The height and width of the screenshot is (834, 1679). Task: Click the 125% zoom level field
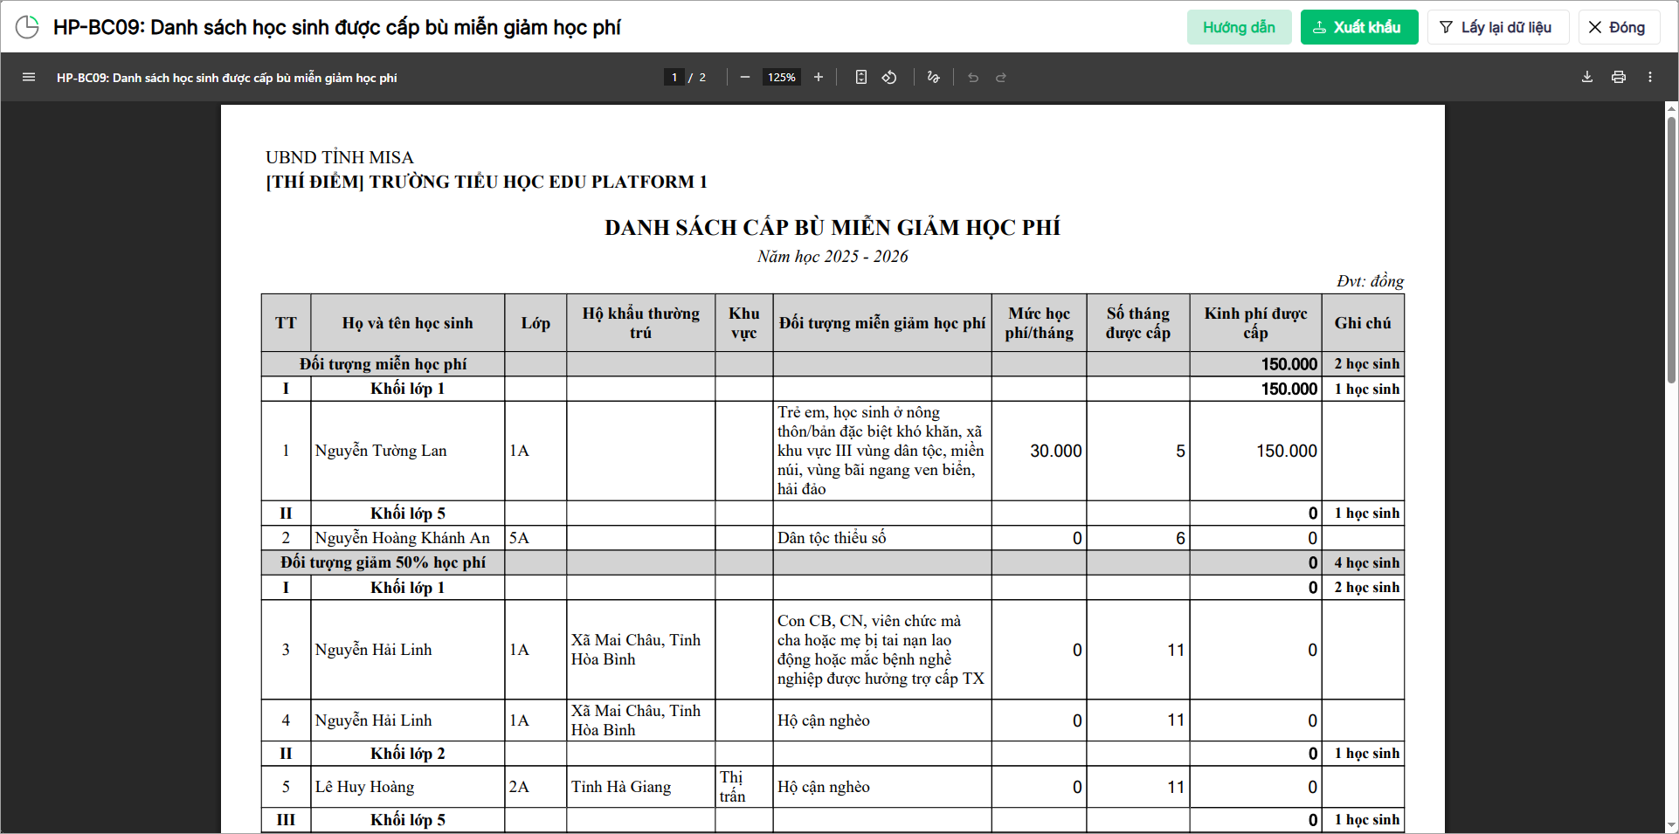[782, 77]
